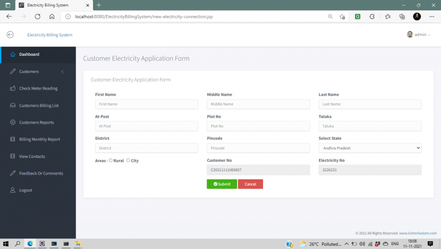Screen dimensions: 441x249
Task: Focus the Last Name field
Action: point(370,104)
